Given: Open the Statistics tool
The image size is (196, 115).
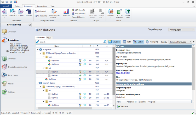Looking at the screenshot, I should click(66, 12).
